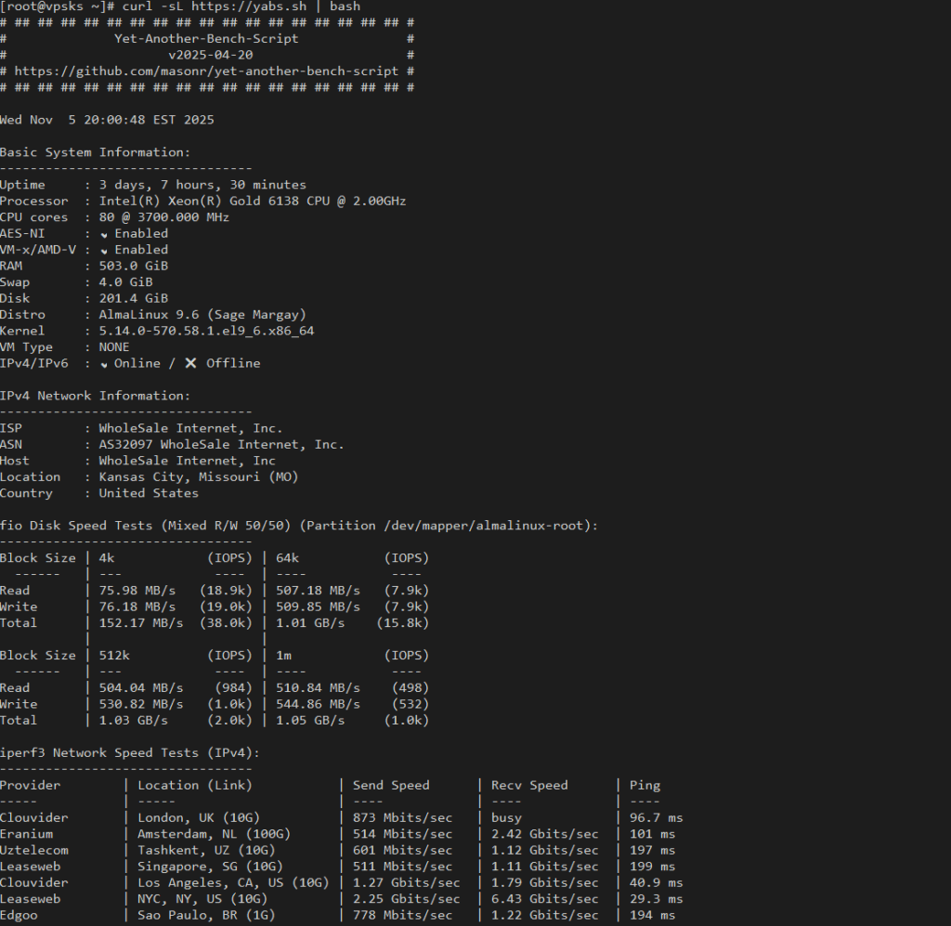
Task: Select the Intel Xeon Gold 6138 processor text
Action: coord(252,202)
